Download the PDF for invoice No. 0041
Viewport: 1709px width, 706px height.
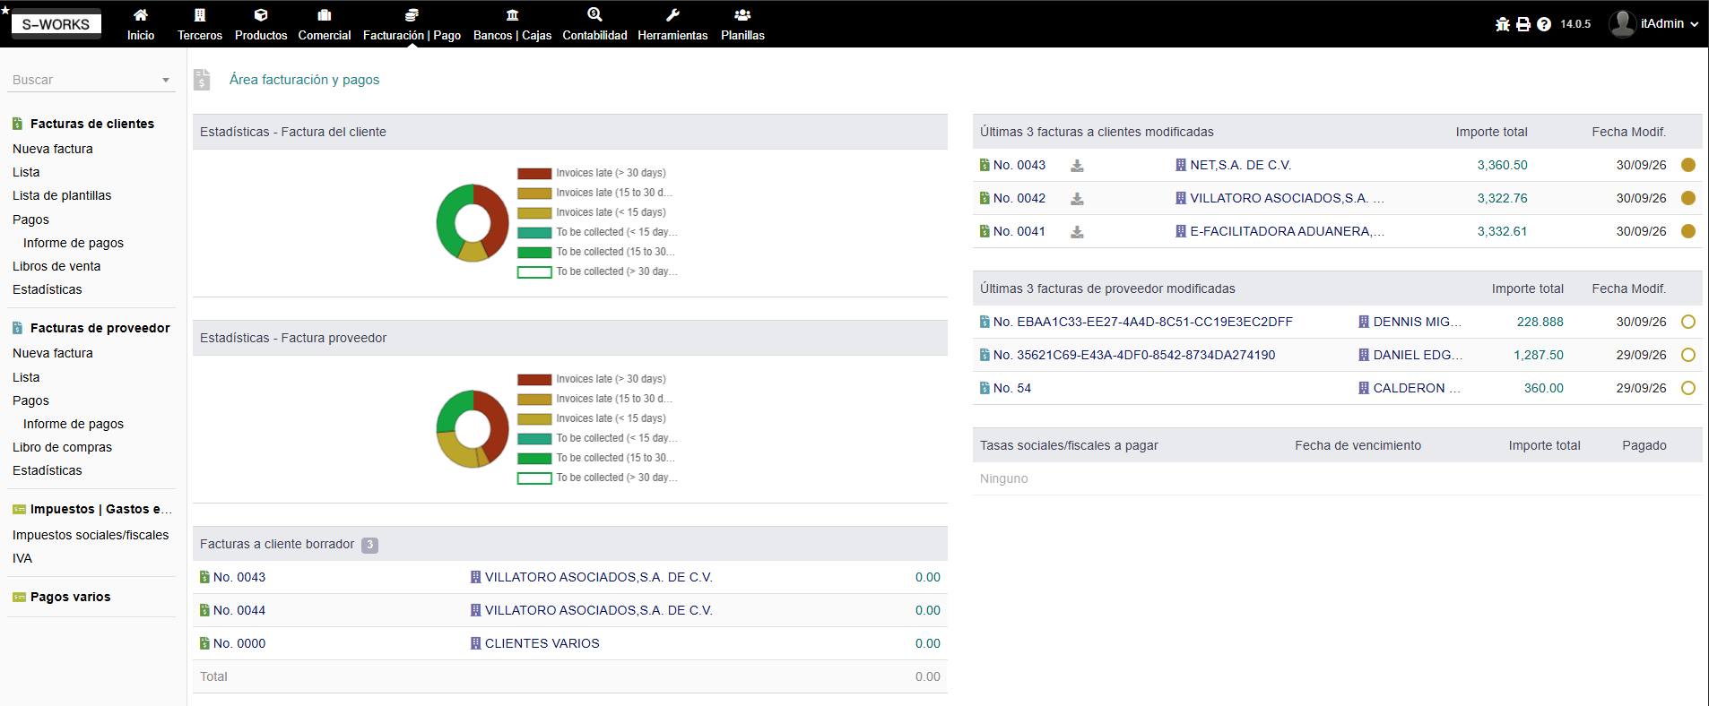coord(1077,232)
